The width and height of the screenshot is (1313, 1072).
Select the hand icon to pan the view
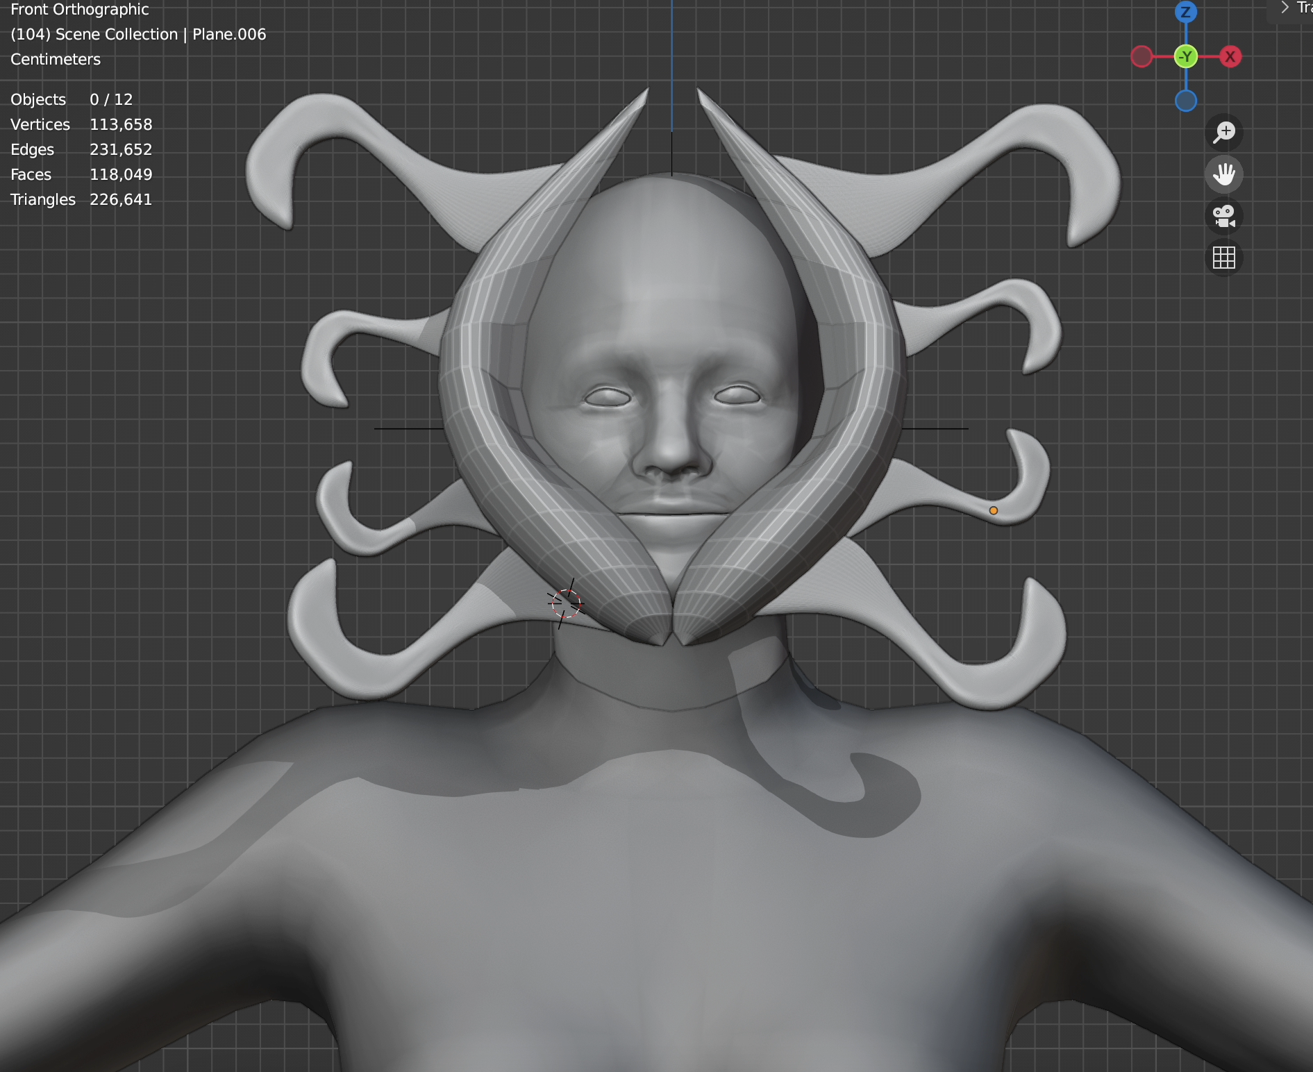(1225, 174)
